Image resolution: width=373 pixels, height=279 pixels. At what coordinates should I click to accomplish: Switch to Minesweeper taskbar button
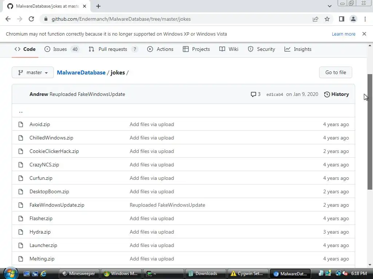(79, 274)
